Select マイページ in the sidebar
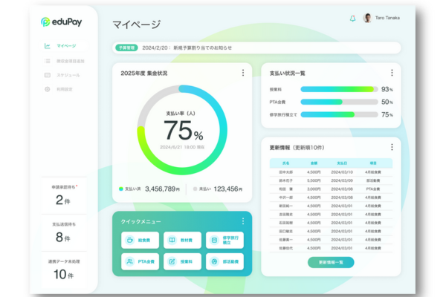 click(x=65, y=46)
